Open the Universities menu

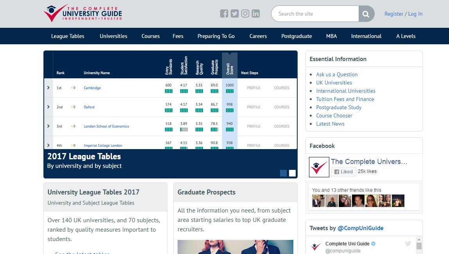coord(113,36)
